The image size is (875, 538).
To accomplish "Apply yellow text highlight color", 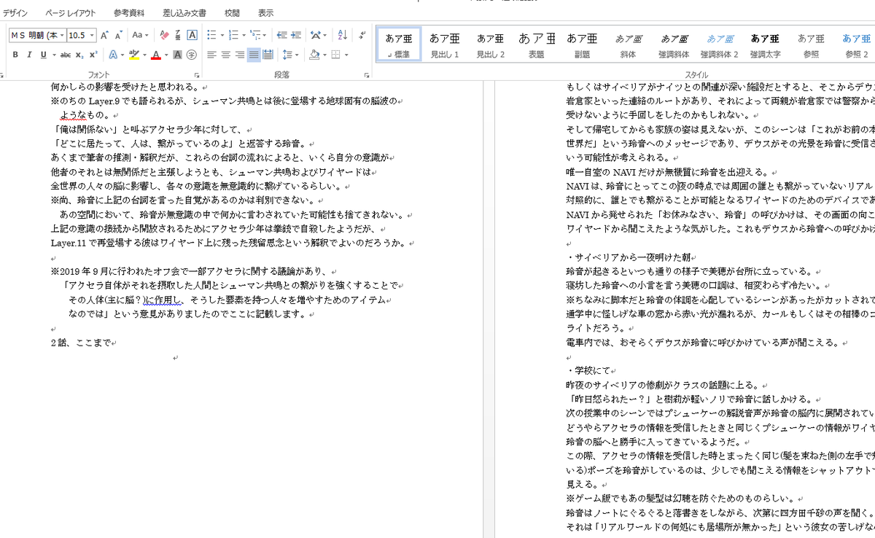I will pyautogui.click(x=133, y=55).
